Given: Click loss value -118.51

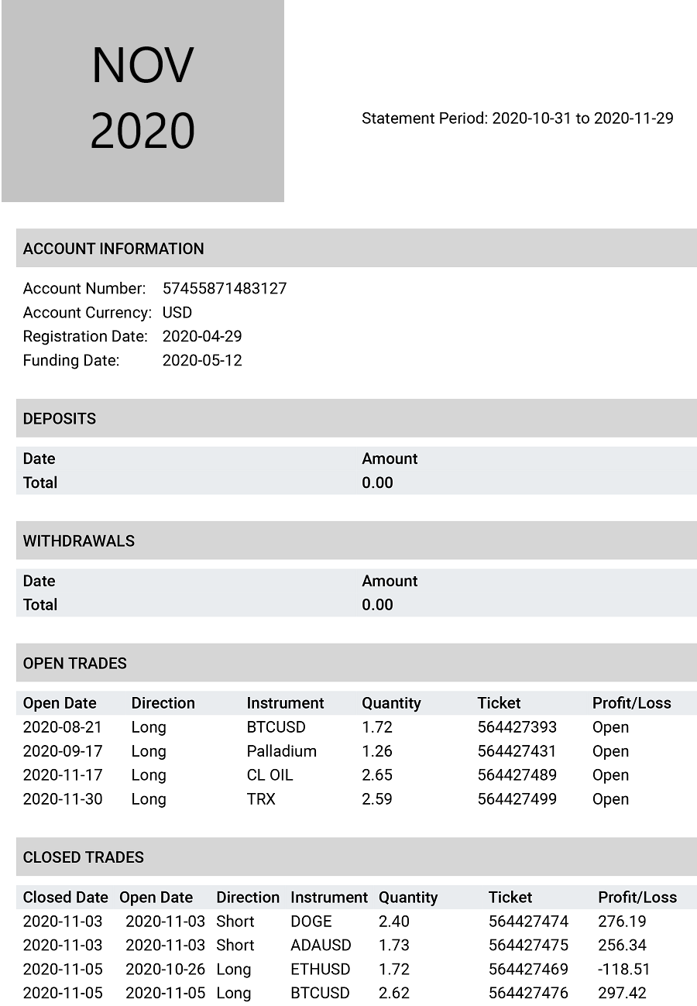Looking at the screenshot, I should 624,970.
